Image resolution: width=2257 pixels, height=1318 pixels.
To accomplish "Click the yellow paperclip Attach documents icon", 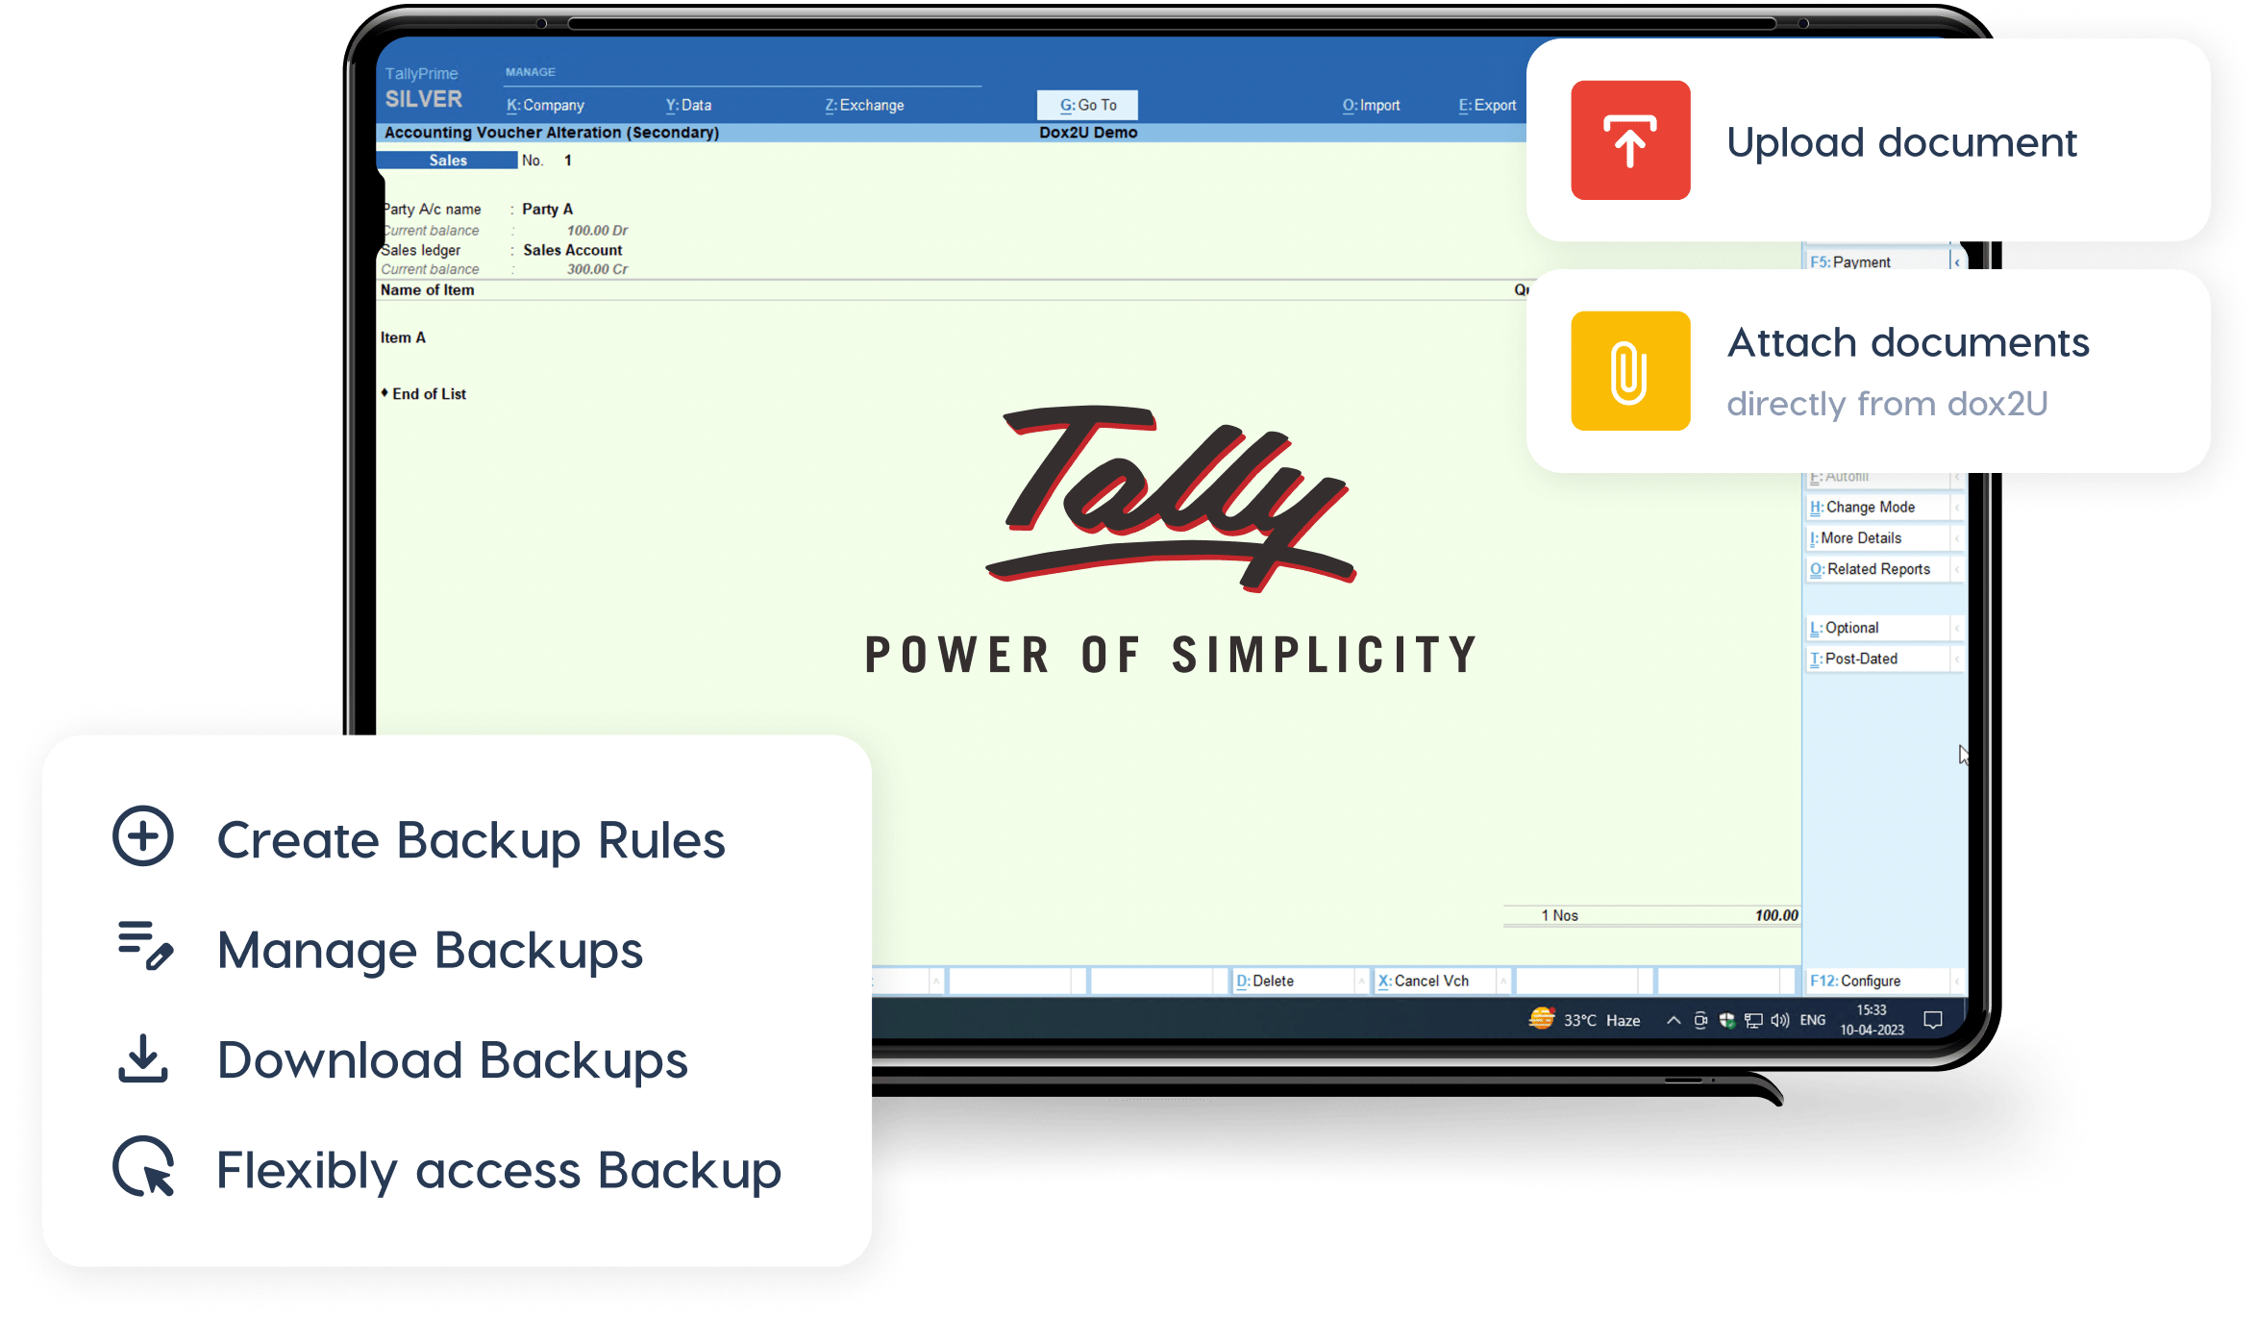I will pos(1629,370).
